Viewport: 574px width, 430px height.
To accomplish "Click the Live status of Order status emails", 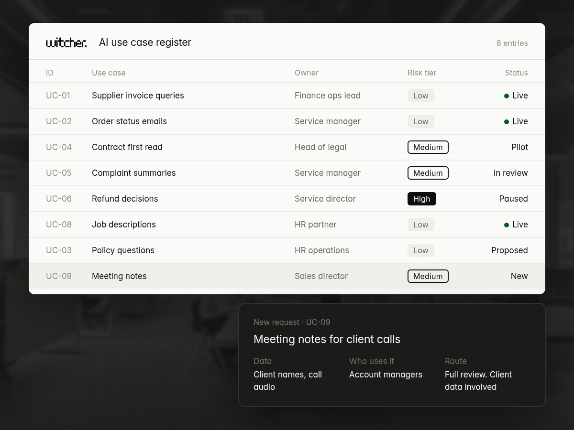I will tap(516, 121).
